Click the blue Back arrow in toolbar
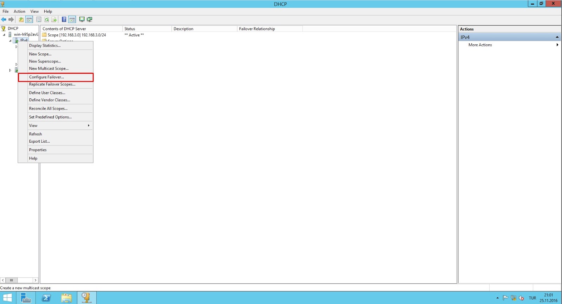562x304 pixels. tap(4, 20)
